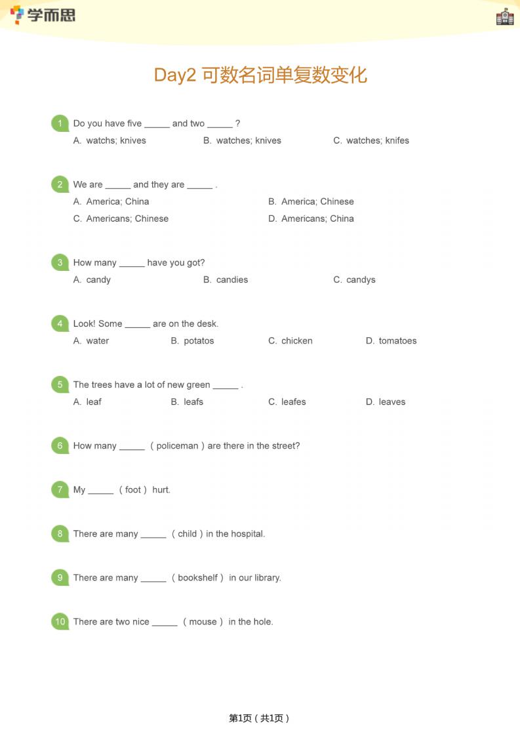Click the green question 10 badge
Viewport: 520px width, 736px height.
coord(60,621)
